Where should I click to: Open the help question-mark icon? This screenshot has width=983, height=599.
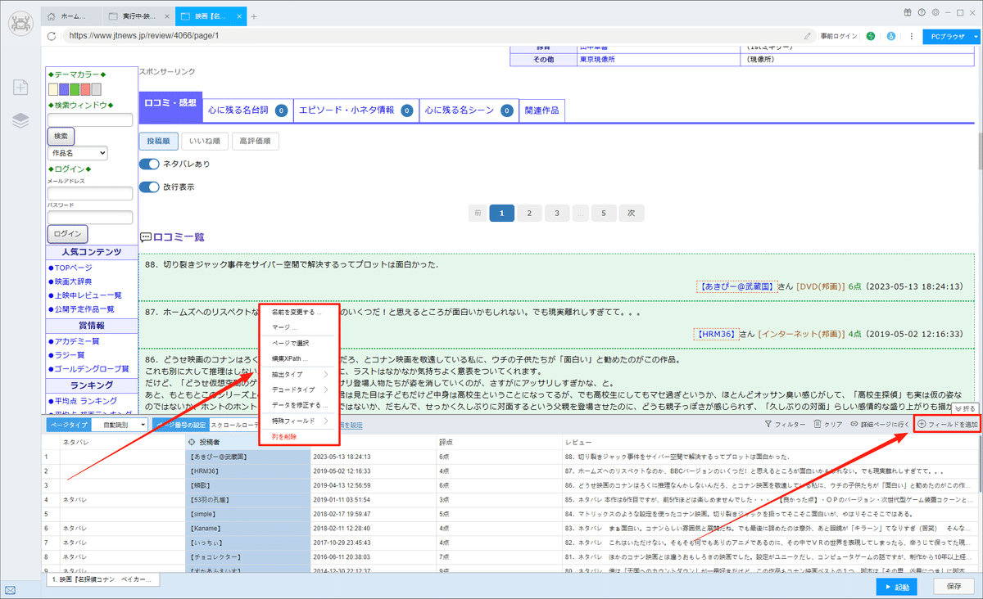tap(922, 12)
